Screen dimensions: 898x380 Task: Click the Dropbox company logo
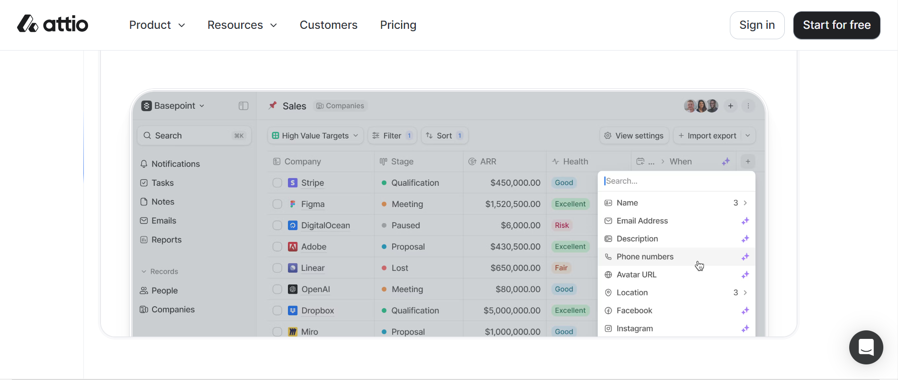click(293, 310)
